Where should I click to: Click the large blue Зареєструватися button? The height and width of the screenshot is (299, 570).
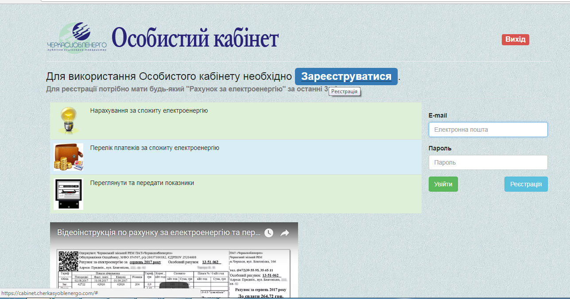346,76
